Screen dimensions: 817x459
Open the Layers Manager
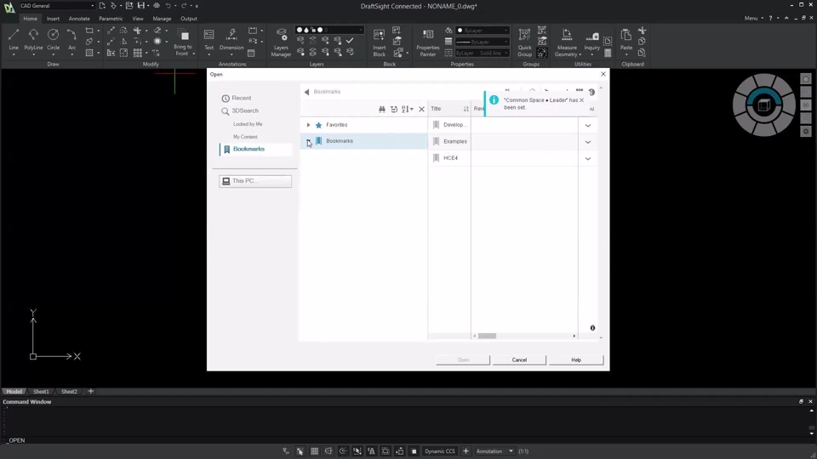tap(281, 42)
